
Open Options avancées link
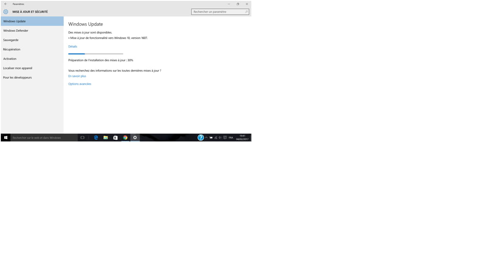click(x=79, y=84)
